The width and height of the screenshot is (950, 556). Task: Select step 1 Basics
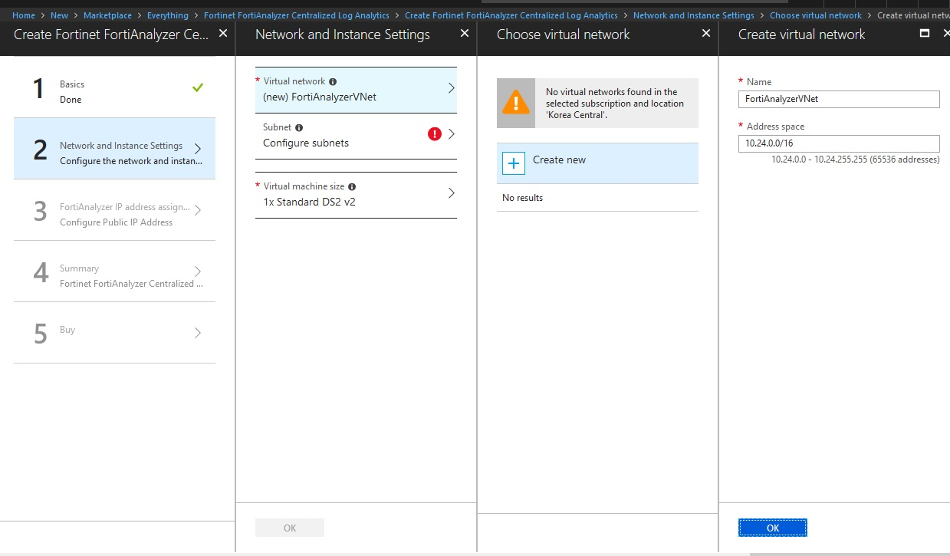click(x=115, y=91)
